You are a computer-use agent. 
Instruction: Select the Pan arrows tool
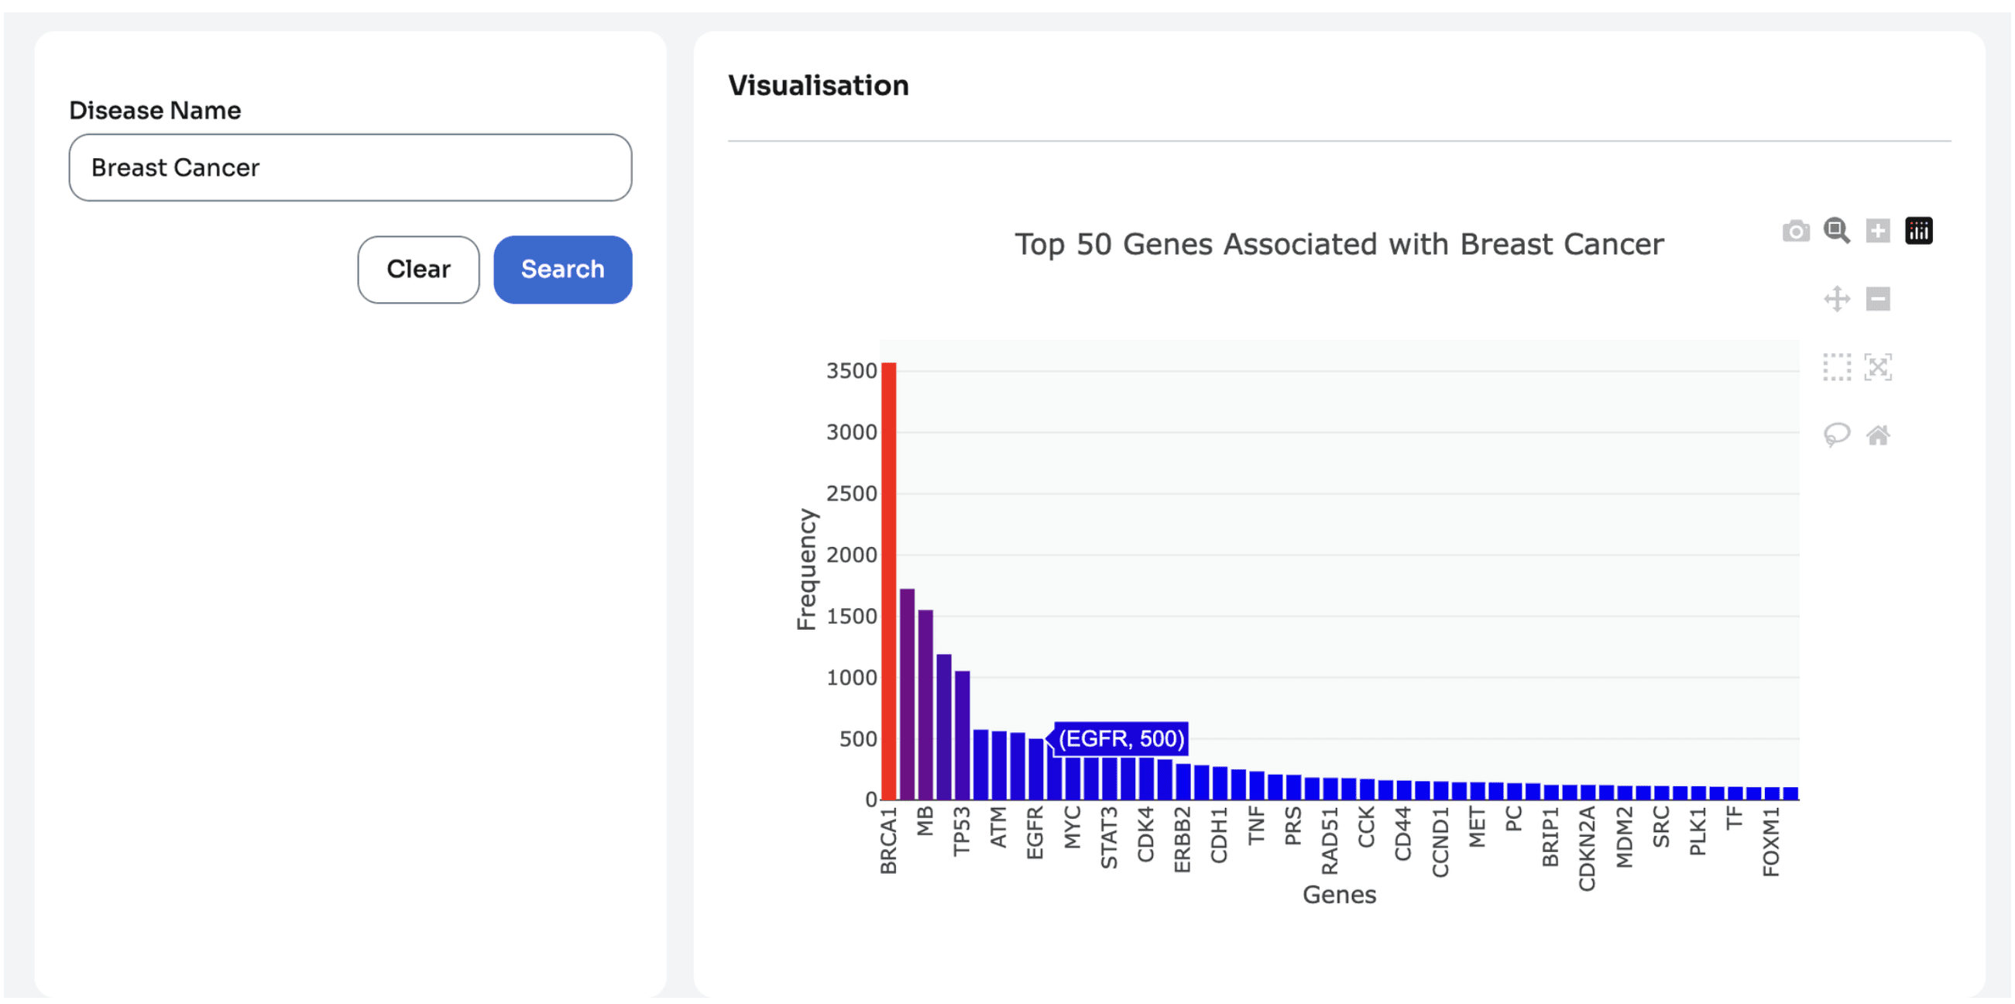tap(1837, 299)
